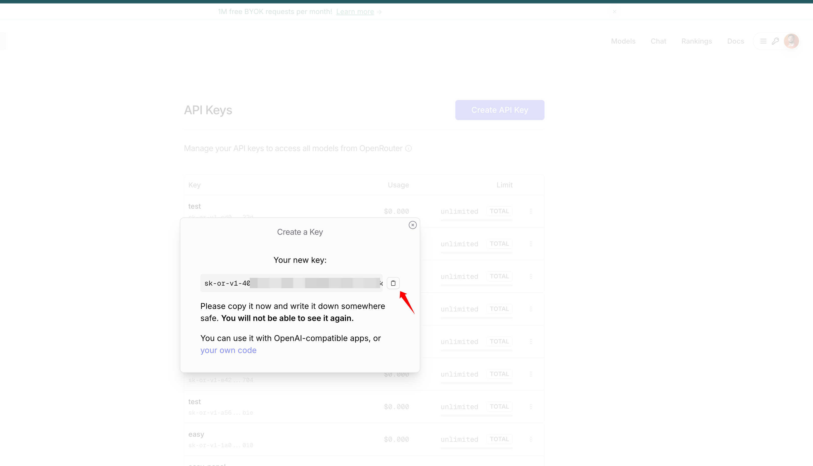The height and width of the screenshot is (466, 813).
Task: Open the hamburger menu in the header
Action: [x=763, y=41]
